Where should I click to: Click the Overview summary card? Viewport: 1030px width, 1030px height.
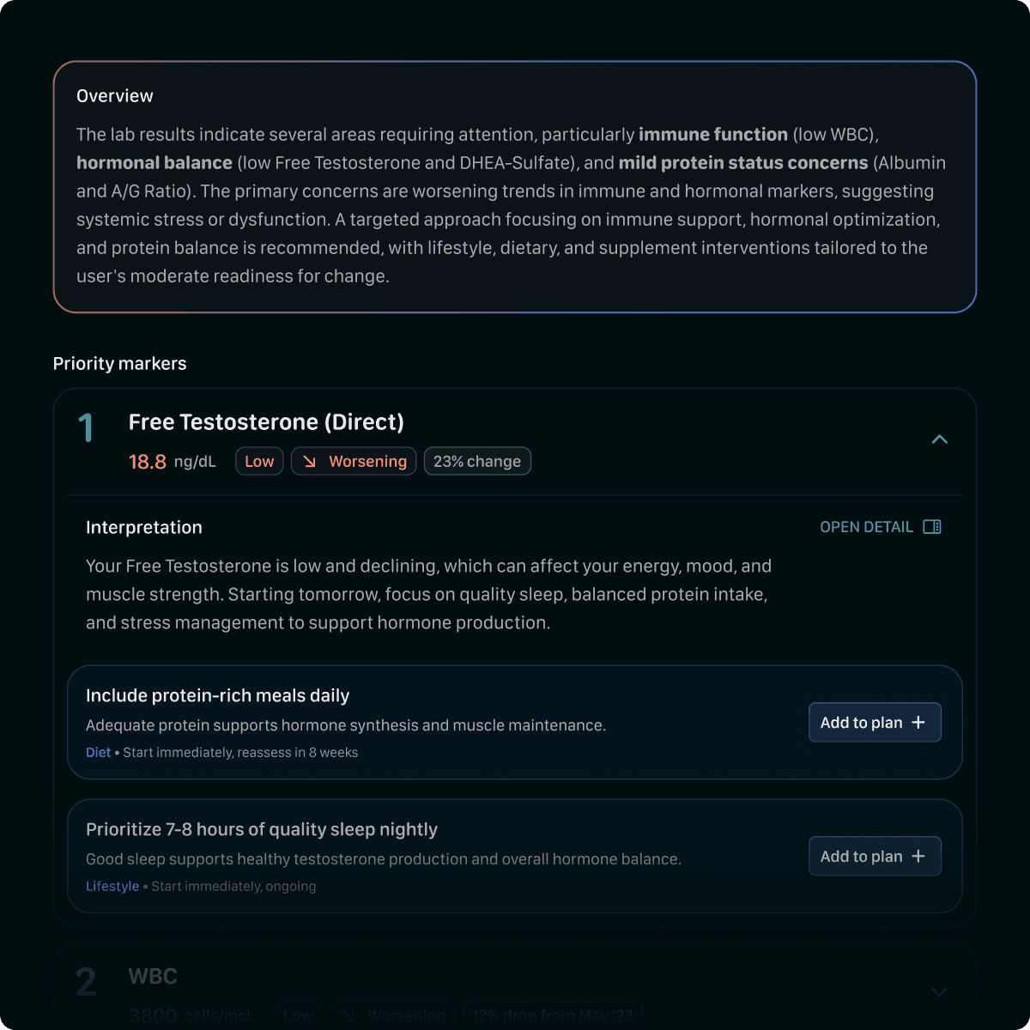[515, 185]
